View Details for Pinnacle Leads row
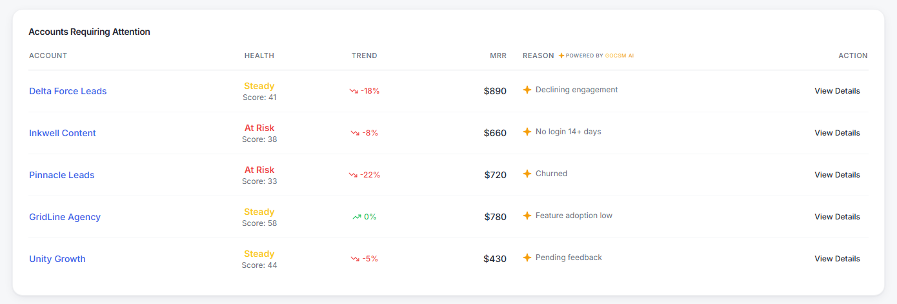897x304 pixels. pyautogui.click(x=837, y=175)
